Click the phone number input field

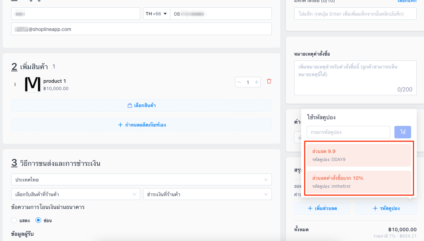pyautogui.click(x=221, y=14)
